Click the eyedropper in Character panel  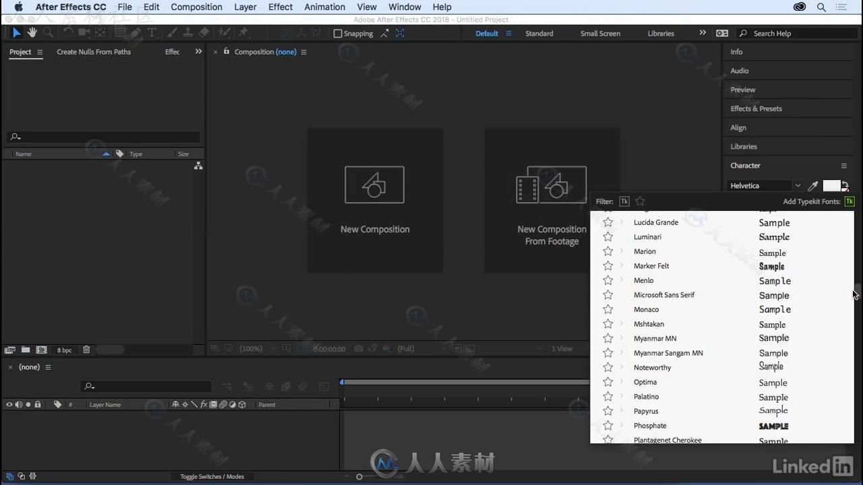(x=813, y=186)
